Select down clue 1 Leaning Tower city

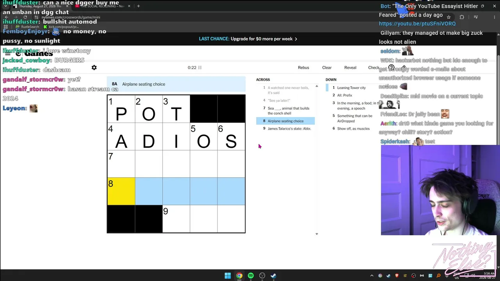[354, 88]
